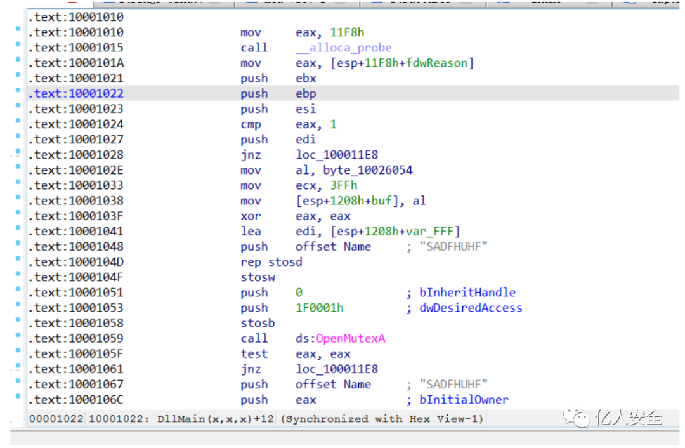Click the dwDesiredAccess parameter comment

pos(471,308)
